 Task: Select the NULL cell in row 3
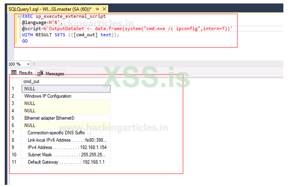[x=66, y=103]
